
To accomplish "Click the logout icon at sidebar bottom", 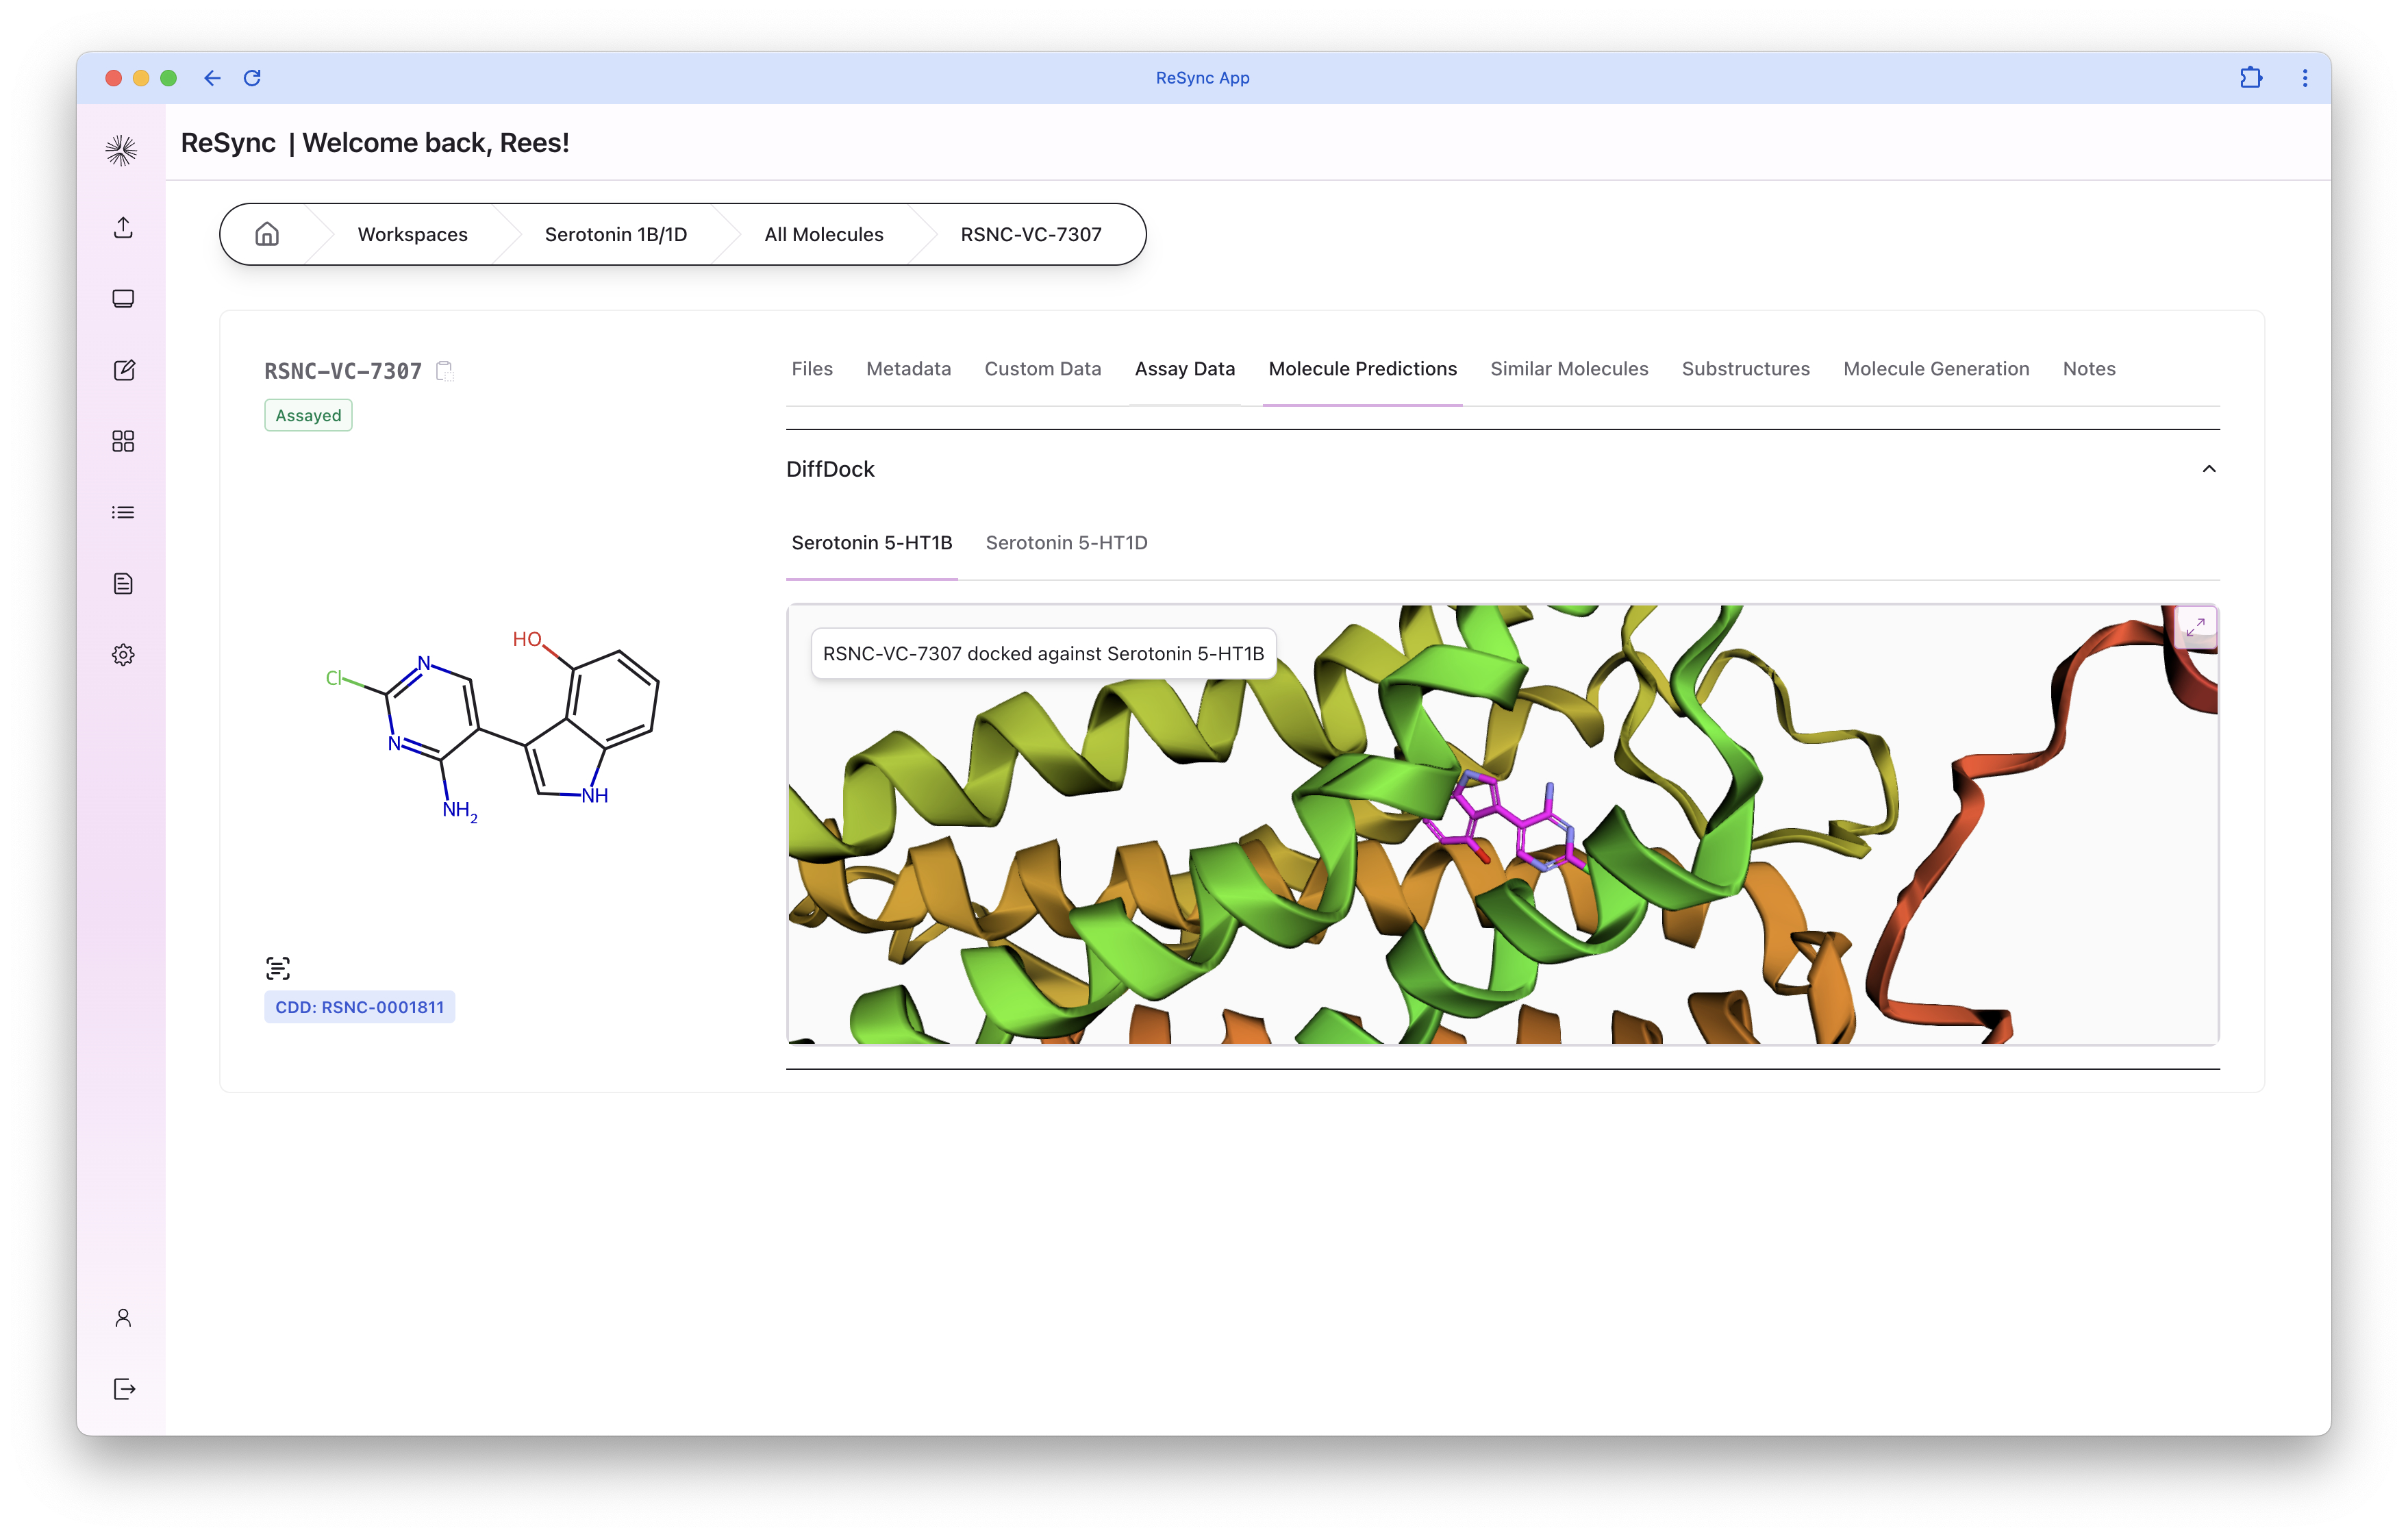I will [123, 1389].
